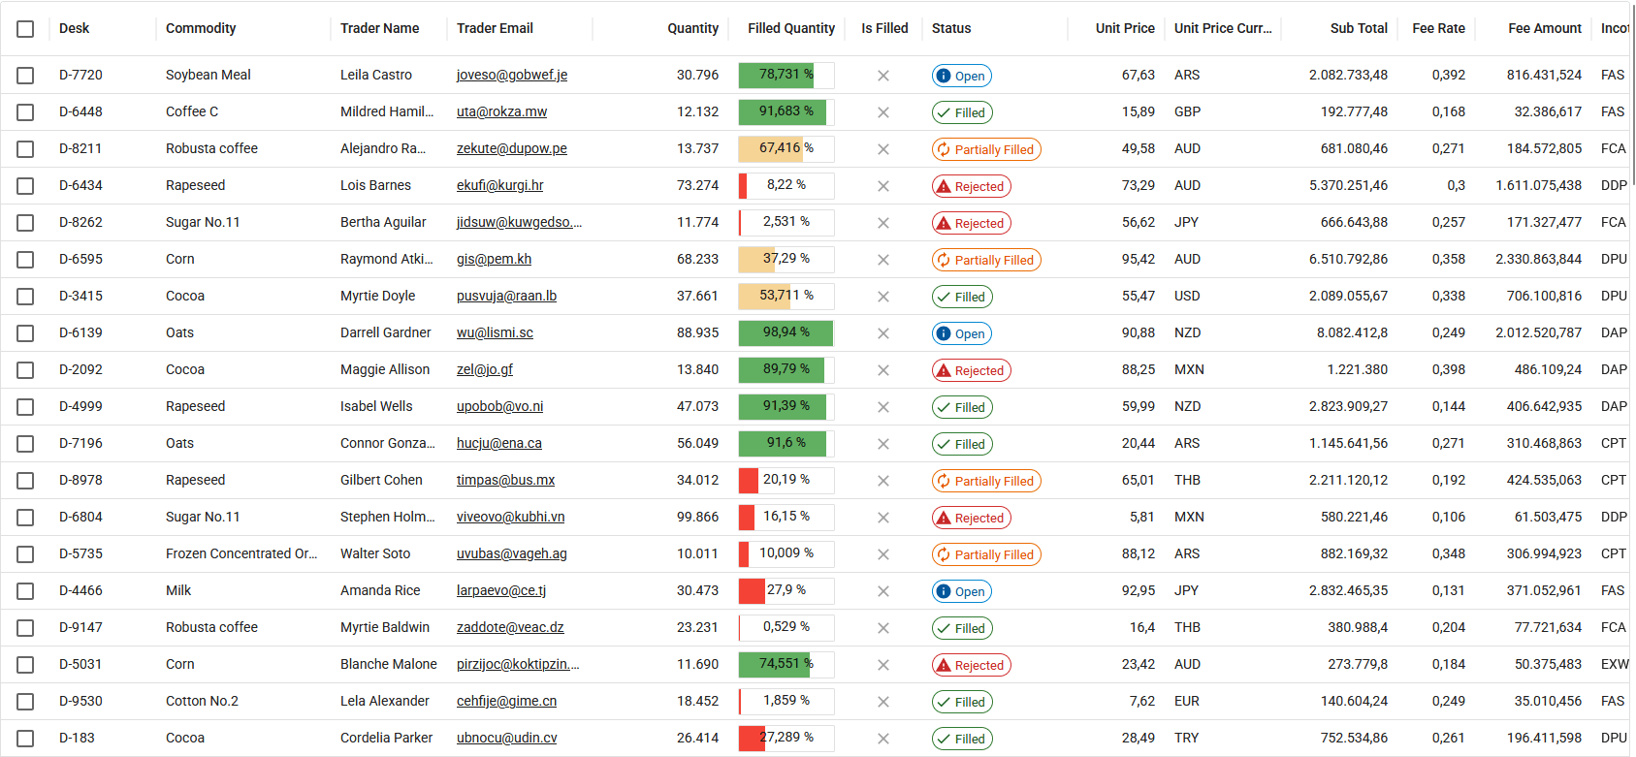Click the Filled status chip for D-9147
This screenshot has height=757, width=1636.
coord(962,628)
